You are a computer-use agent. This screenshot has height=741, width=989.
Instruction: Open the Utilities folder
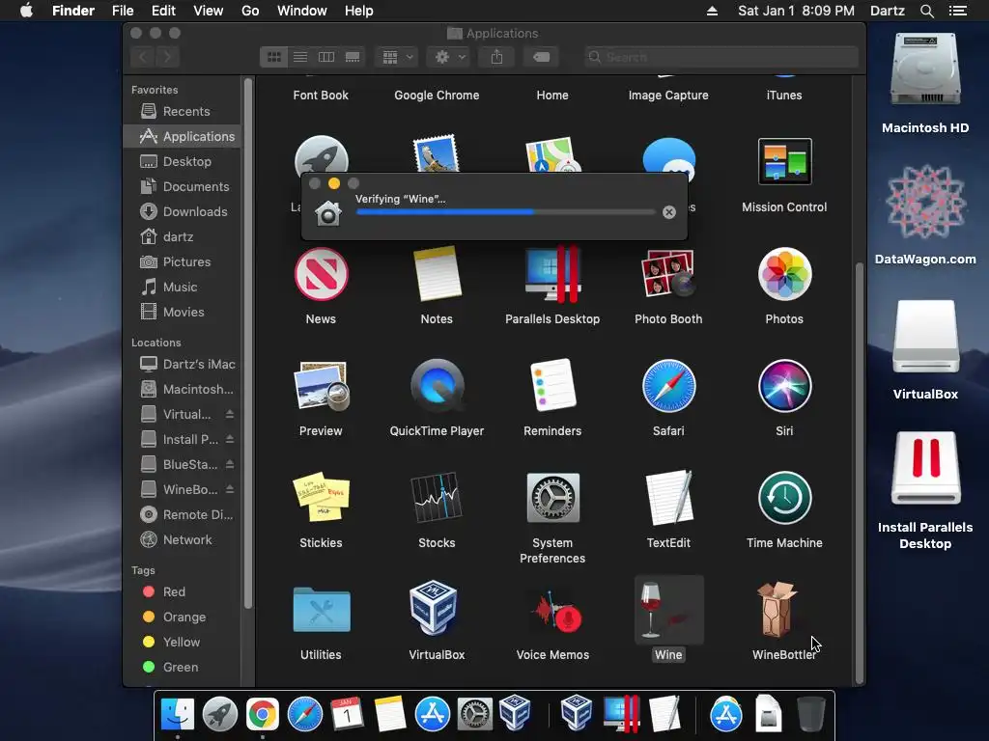pyautogui.click(x=321, y=610)
